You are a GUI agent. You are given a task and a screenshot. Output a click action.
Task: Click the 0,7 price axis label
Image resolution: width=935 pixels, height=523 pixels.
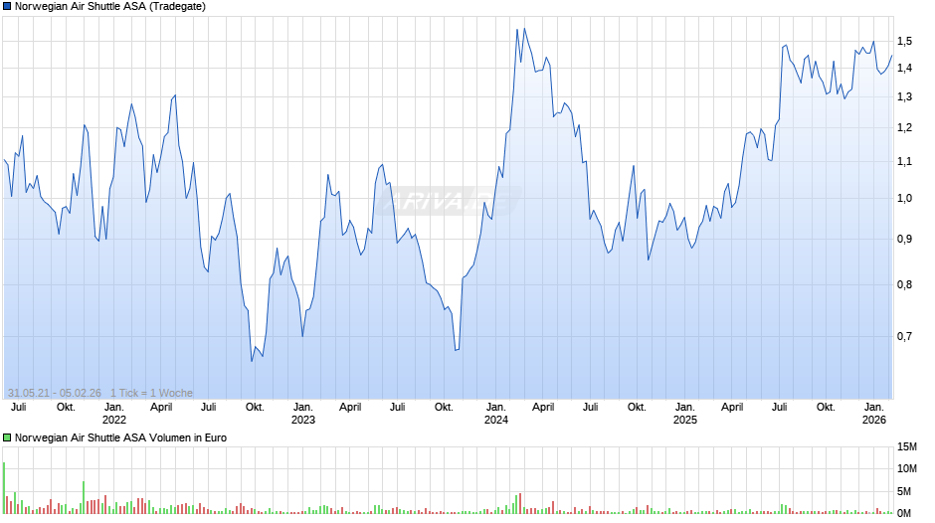click(x=904, y=336)
